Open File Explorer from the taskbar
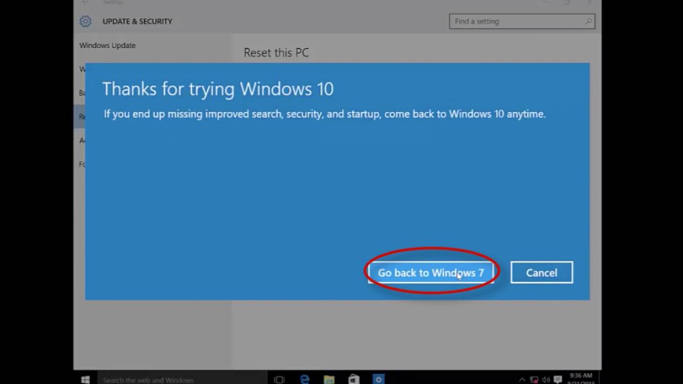This screenshot has width=683, height=384. pyautogui.click(x=329, y=380)
